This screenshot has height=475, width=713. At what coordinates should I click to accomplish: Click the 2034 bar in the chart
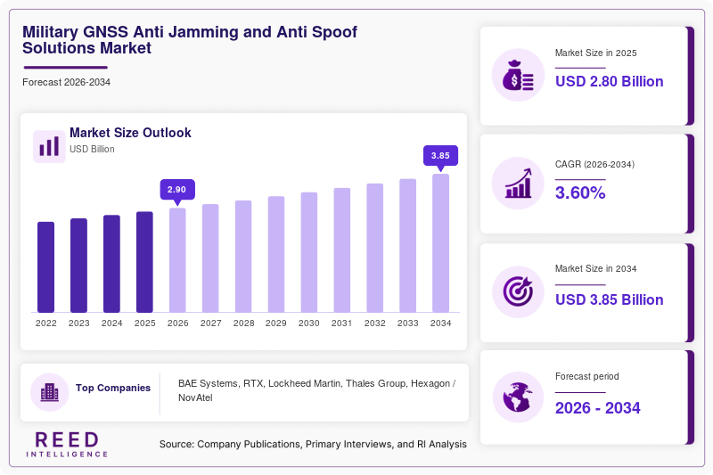[x=440, y=243]
